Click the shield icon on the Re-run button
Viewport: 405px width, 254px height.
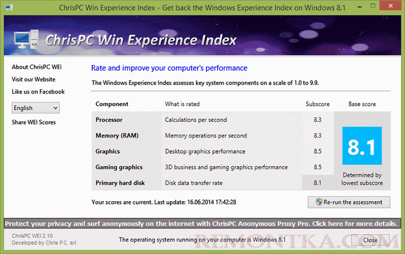pyautogui.click(x=319, y=202)
